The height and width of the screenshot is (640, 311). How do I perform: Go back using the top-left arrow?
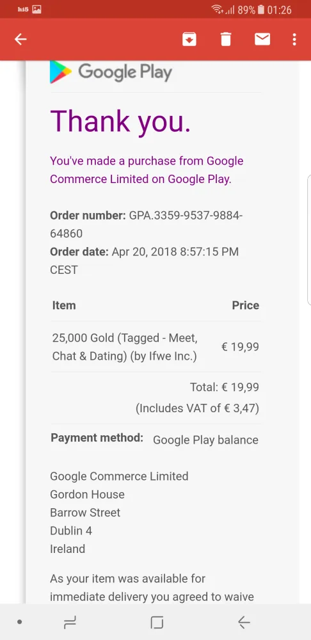click(20, 39)
